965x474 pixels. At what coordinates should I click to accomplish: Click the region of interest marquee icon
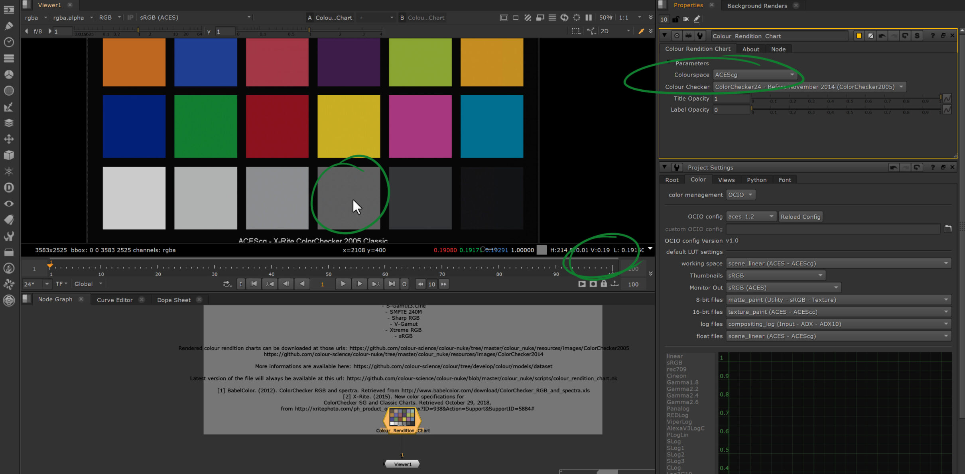click(575, 31)
